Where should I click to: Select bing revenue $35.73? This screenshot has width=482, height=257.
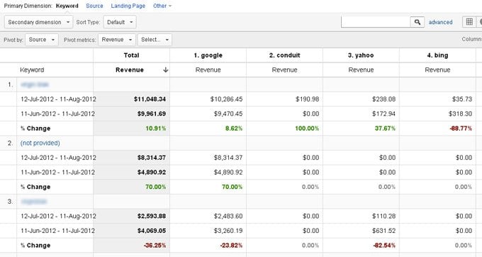[x=461, y=99]
